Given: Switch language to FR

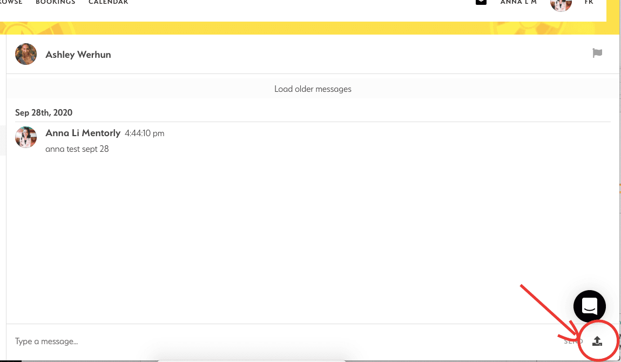Looking at the screenshot, I should 589,3.
